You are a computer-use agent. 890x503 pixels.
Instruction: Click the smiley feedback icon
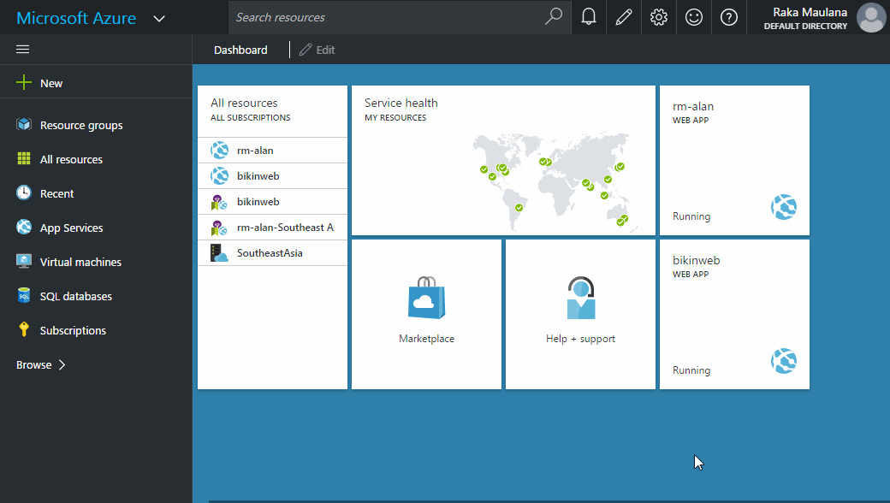point(694,17)
